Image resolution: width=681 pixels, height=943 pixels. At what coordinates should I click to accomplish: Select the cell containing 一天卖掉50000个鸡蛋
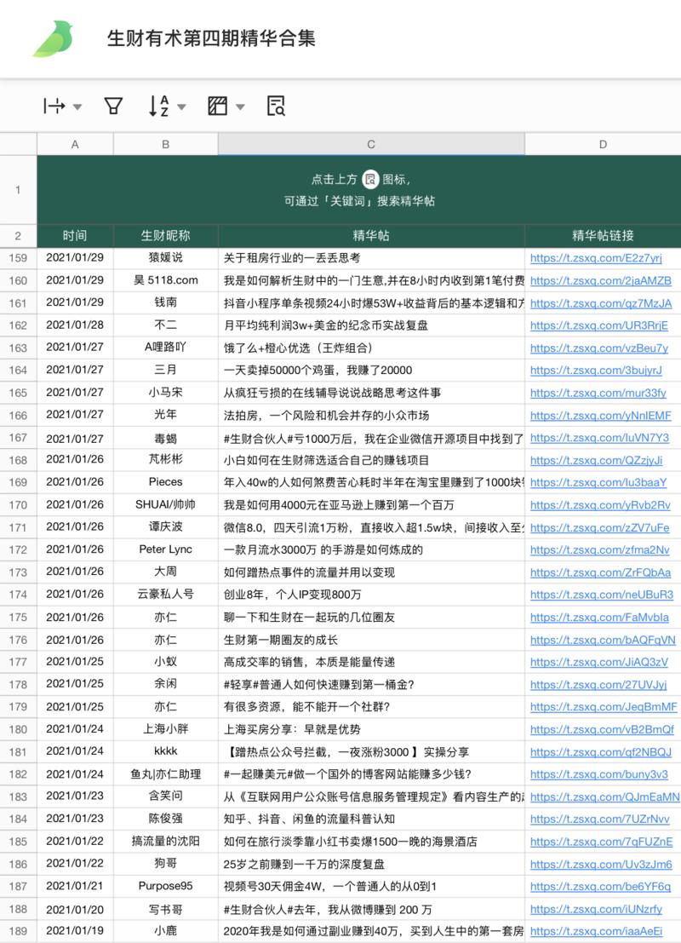(370, 369)
